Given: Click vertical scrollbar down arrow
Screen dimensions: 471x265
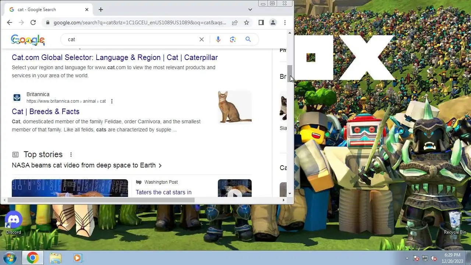Looking at the screenshot, I should point(290,194).
